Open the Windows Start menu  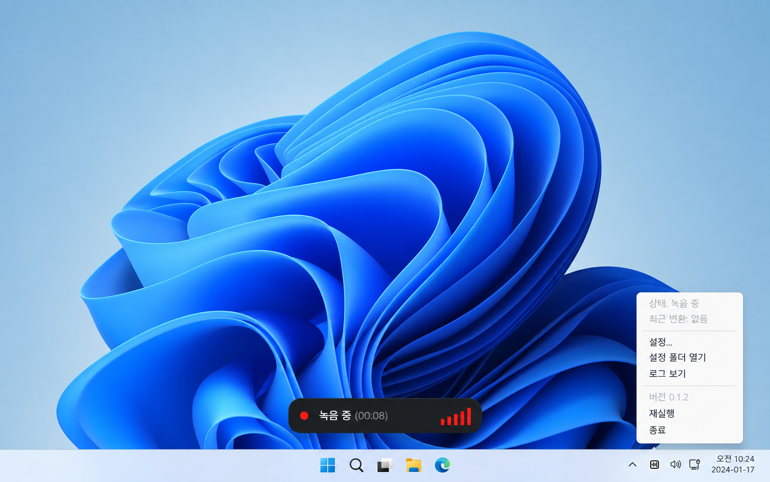[328, 465]
